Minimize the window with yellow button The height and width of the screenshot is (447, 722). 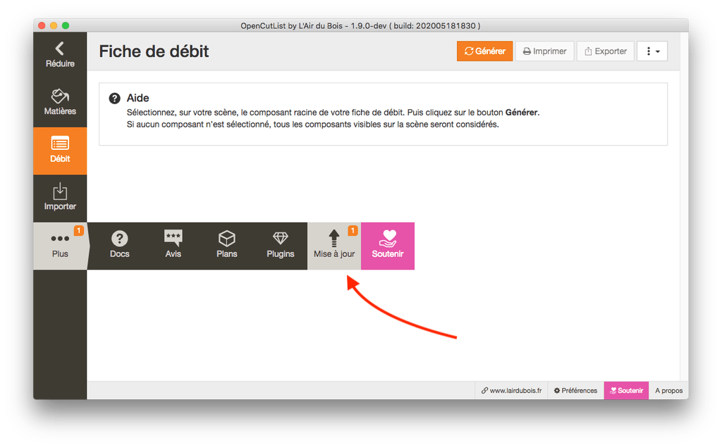pyautogui.click(x=54, y=25)
